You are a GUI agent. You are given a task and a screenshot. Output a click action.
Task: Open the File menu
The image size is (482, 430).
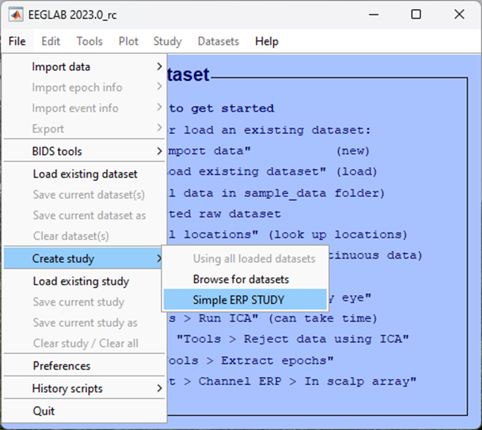click(17, 41)
